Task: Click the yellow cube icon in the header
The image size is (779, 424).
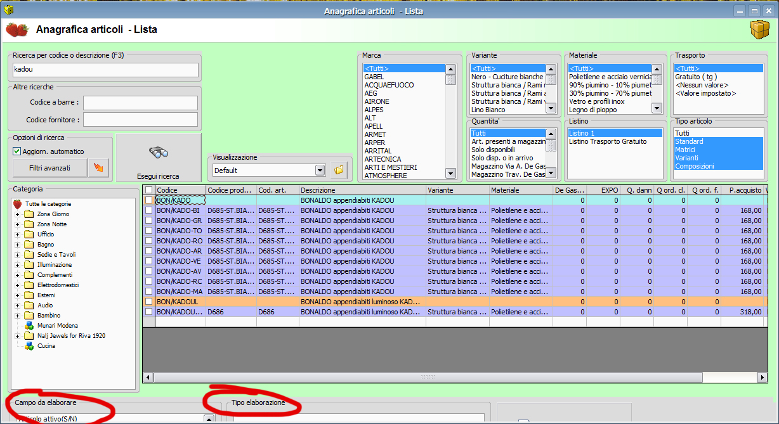Action: (759, 29)
